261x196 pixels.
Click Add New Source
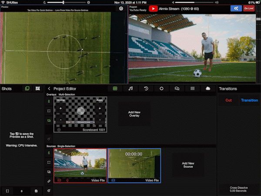tap(187, 165)
